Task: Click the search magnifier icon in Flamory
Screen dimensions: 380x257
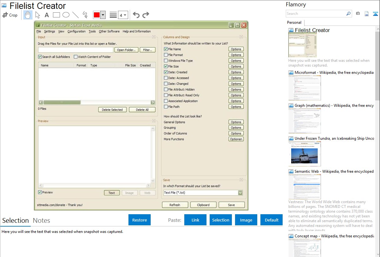Action: (348, 14)
